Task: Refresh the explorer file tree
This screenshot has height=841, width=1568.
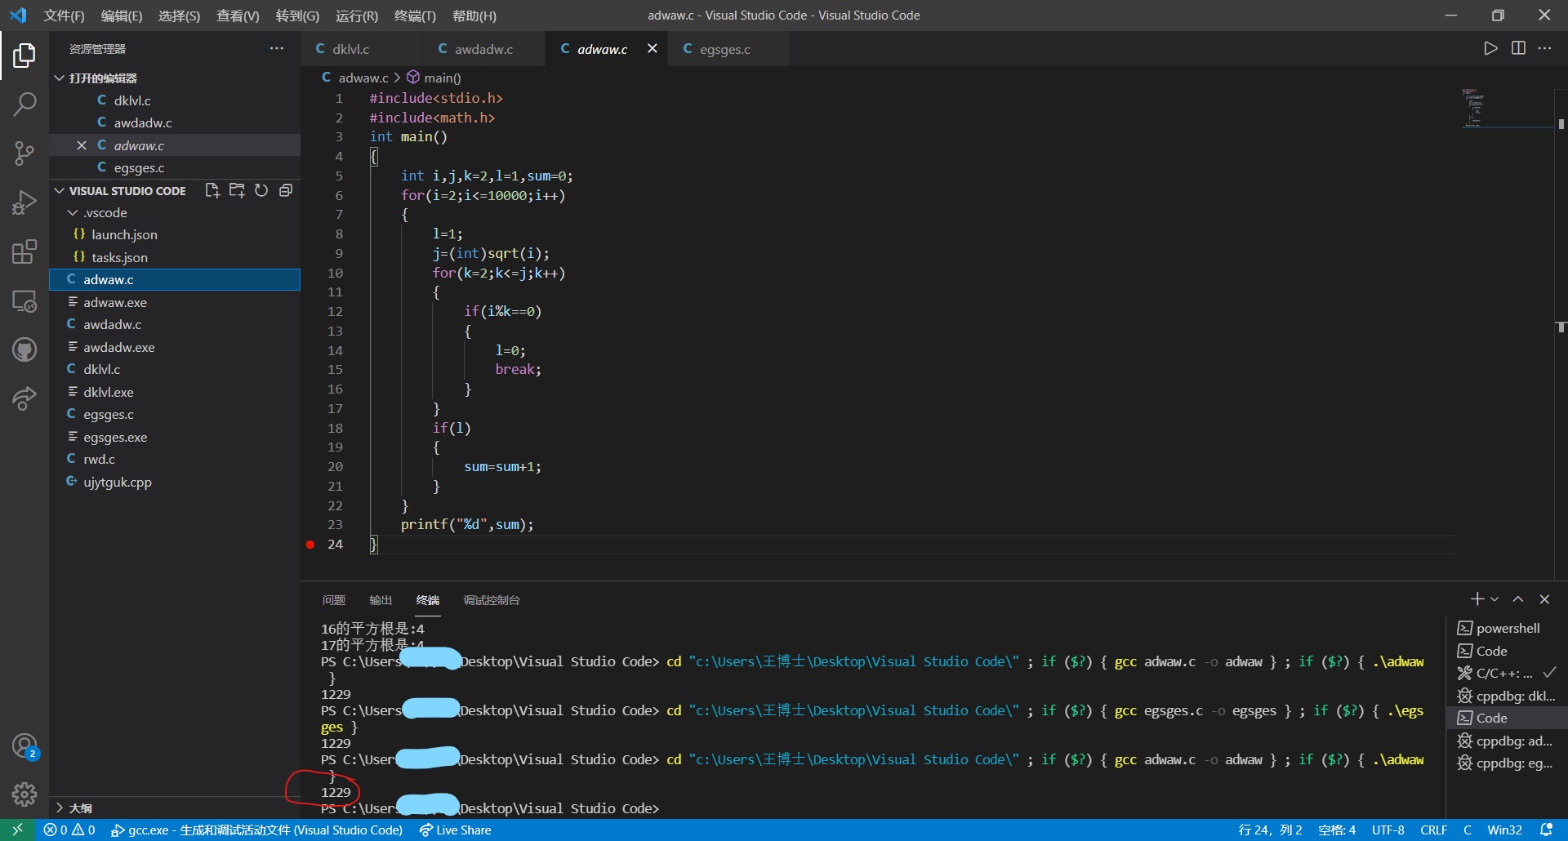Action: pos(261,190)
